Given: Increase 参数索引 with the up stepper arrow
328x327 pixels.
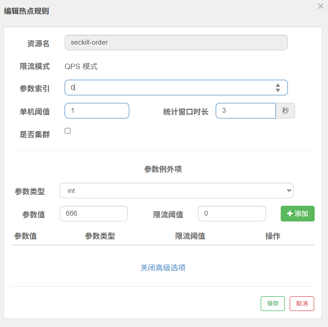Looking at the screenshot, I should (278, 85).
